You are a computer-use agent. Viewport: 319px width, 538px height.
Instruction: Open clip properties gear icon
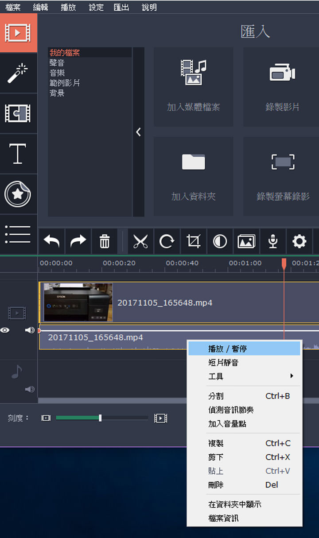[300, 241]
